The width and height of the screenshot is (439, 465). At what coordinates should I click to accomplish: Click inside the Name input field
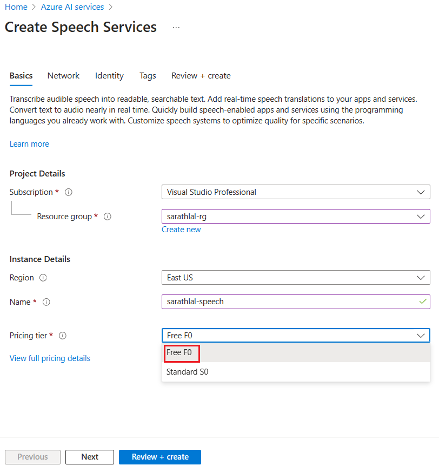(x=270, y=302)
